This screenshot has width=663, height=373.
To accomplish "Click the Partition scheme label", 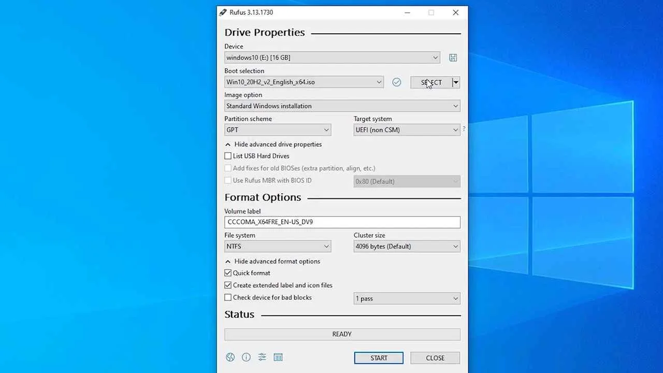I will point(248,119).
